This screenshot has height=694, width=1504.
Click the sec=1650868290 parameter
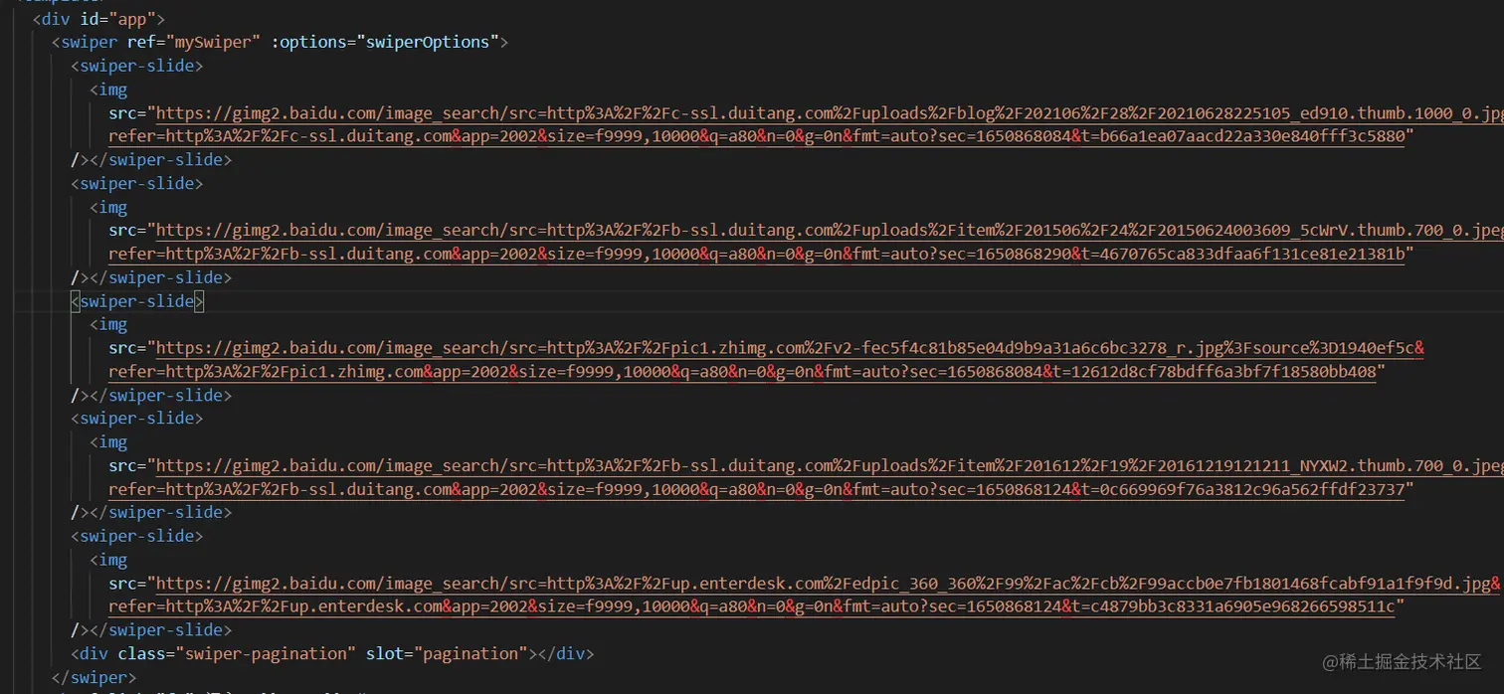[1002, 254]
